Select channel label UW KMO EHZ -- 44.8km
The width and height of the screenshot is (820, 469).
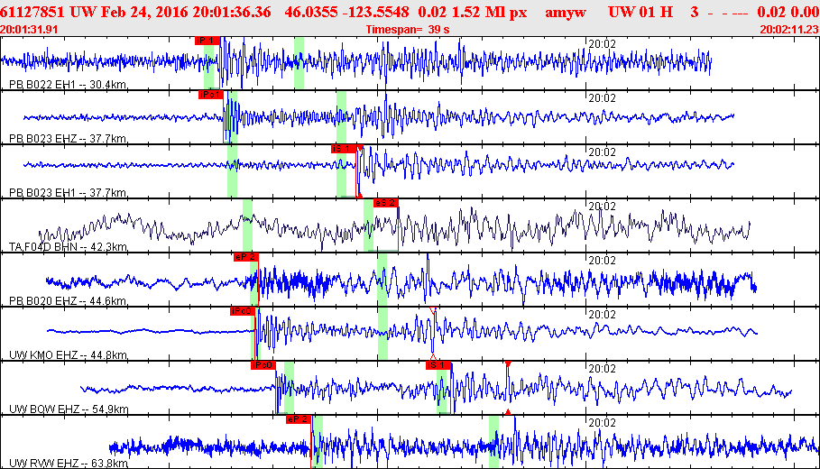point(68,355)
